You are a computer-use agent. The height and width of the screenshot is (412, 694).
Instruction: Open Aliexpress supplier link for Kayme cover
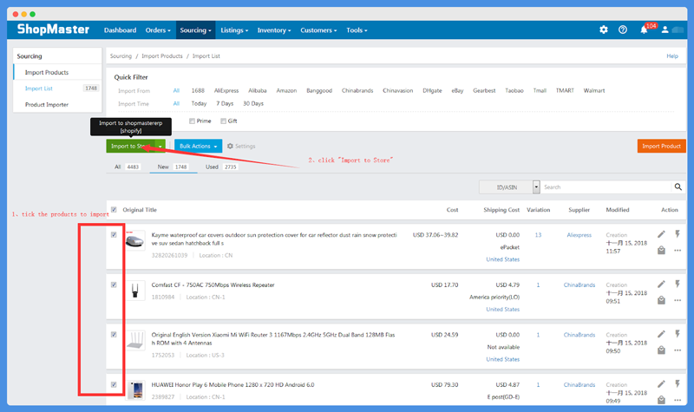579,235
